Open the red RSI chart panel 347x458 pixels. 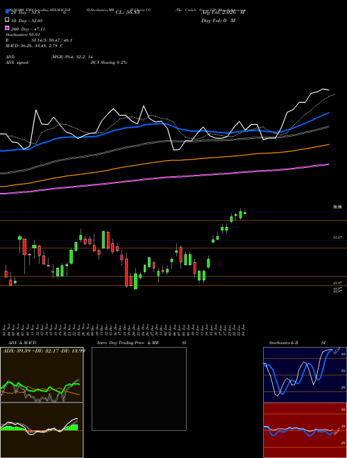tap(305, 430)
